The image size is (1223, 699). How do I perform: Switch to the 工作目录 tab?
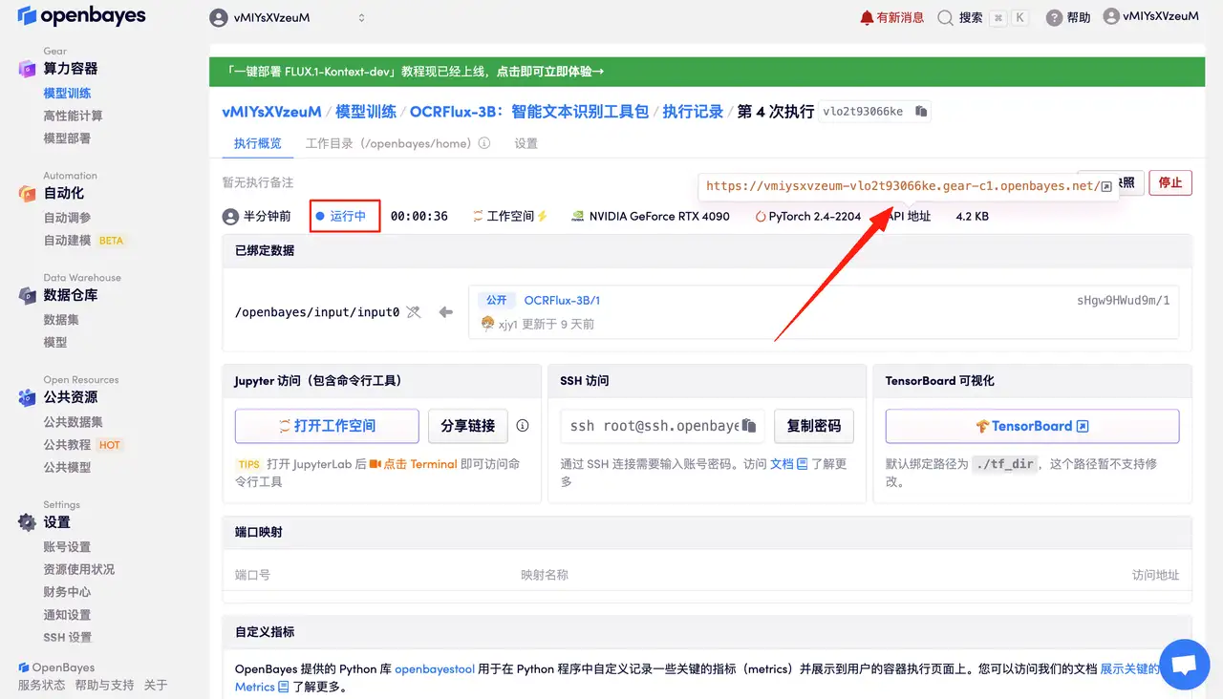point(388,143)
